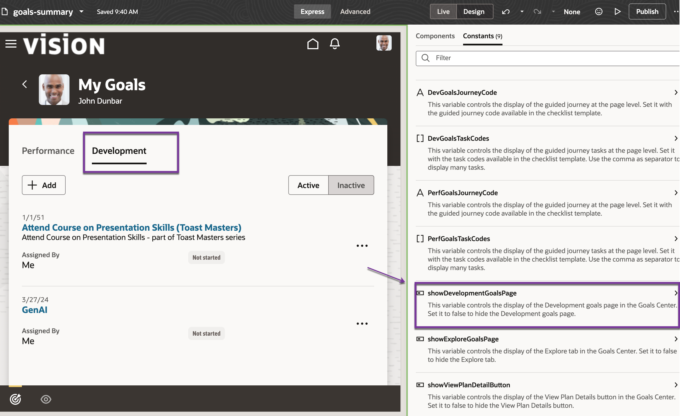
Task: Click the home icon in Vision header
Action: click(313, 44)
